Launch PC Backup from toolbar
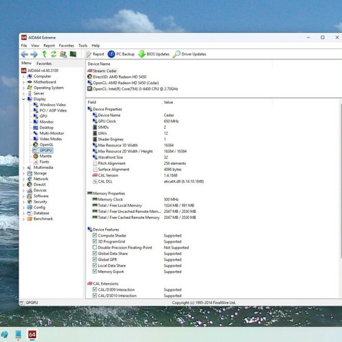This screenshot has height=342, width=342. click(x=121, y=54)
